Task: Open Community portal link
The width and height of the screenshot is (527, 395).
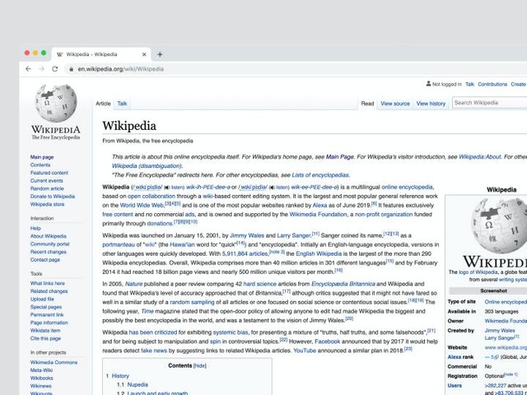Action: [49, 244]
